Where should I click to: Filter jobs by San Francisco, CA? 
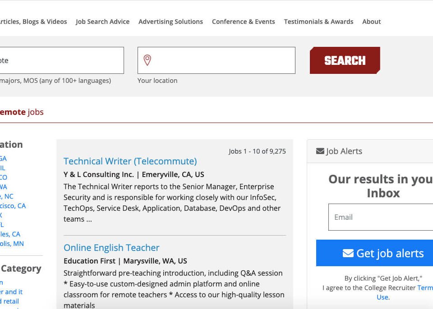[13, 205]
